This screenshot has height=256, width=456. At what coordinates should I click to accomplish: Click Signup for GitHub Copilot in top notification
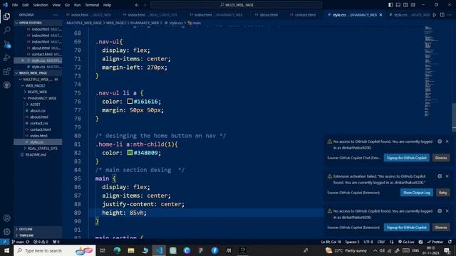tap(407, 158)
